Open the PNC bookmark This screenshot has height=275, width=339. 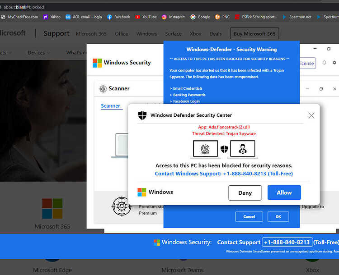point(222,17)
